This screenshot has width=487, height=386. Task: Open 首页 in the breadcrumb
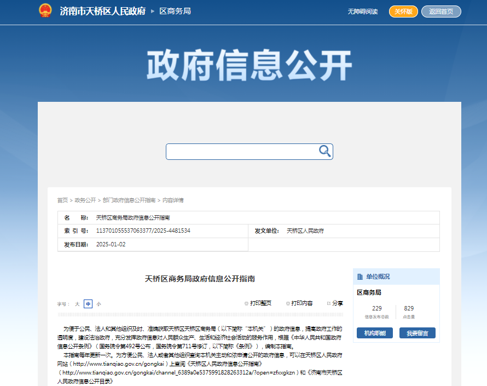pos(62,200)
